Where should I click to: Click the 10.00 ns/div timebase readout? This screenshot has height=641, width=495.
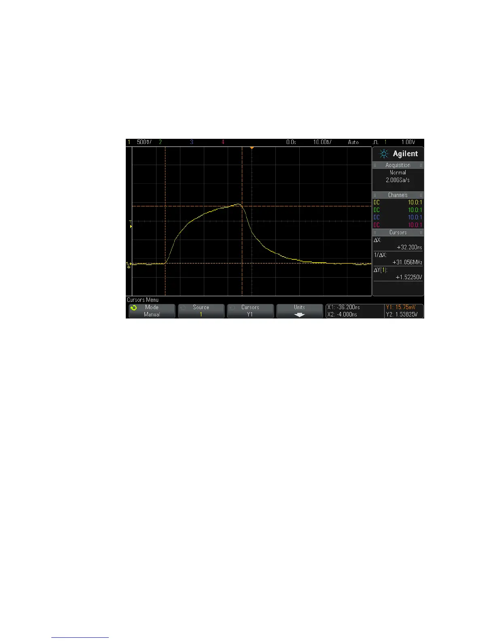click(322, 142)
